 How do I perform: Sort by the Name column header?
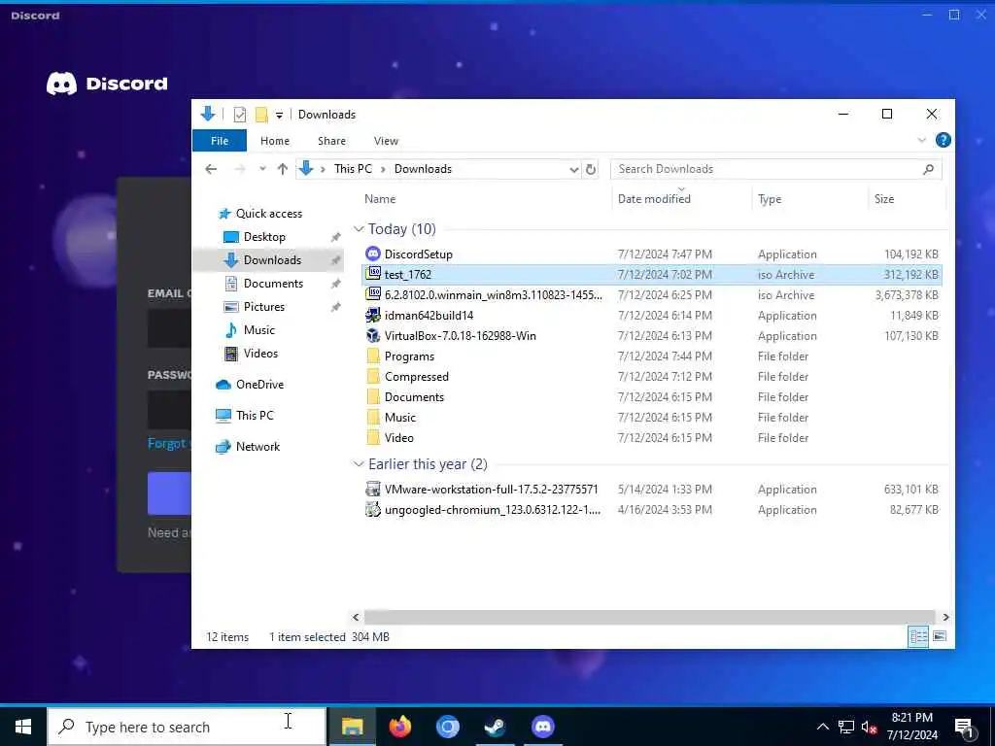pos(380,199)
